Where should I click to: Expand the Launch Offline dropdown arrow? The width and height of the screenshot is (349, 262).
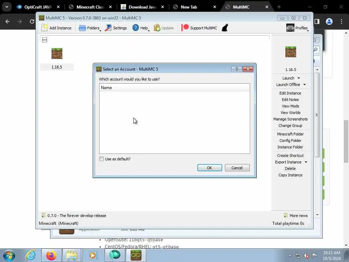tap(304, 85)
